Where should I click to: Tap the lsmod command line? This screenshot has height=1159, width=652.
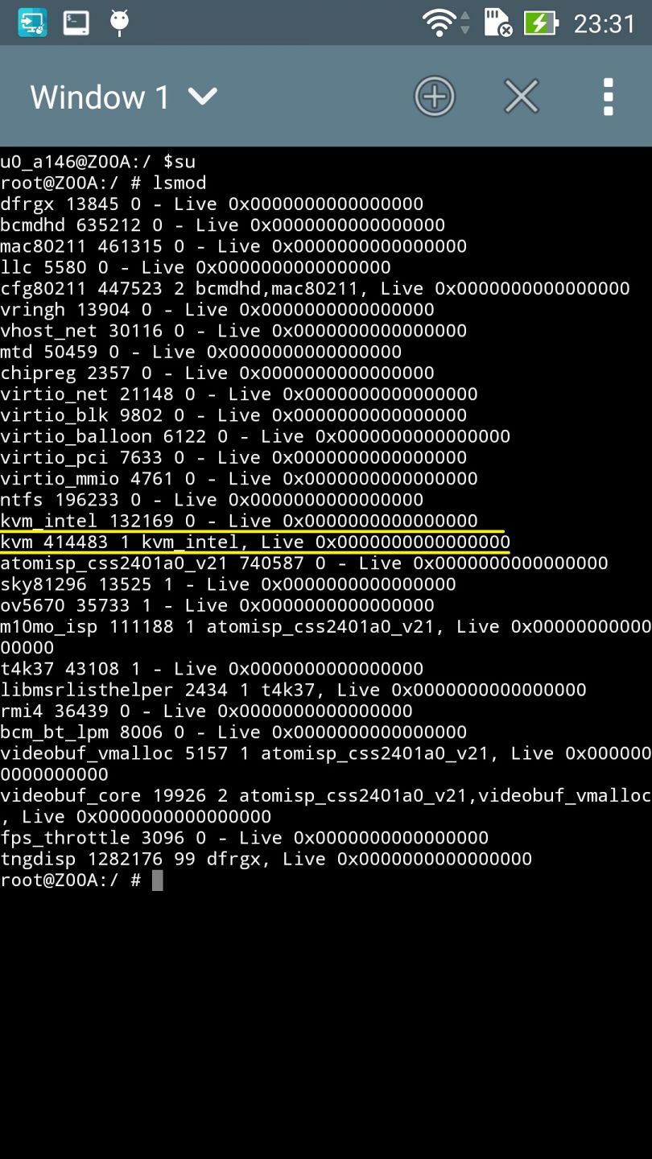103,183
